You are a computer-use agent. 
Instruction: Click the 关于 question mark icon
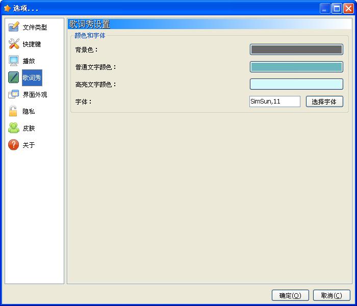14,145
